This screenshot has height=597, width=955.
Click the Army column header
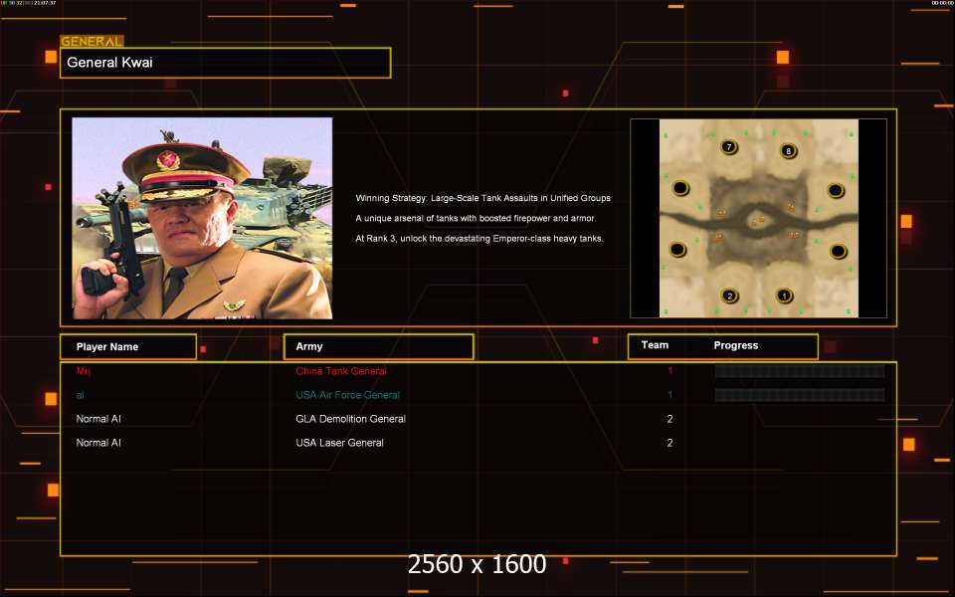point(378,346)
